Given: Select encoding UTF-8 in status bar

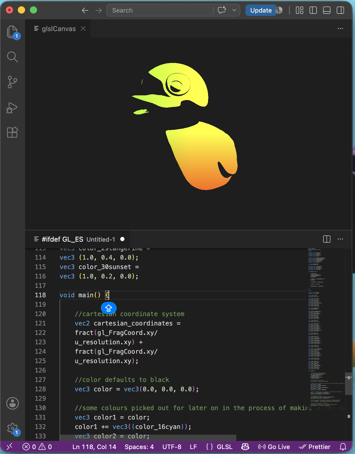Looking at the screenshot, I should (x=172, y=447).
